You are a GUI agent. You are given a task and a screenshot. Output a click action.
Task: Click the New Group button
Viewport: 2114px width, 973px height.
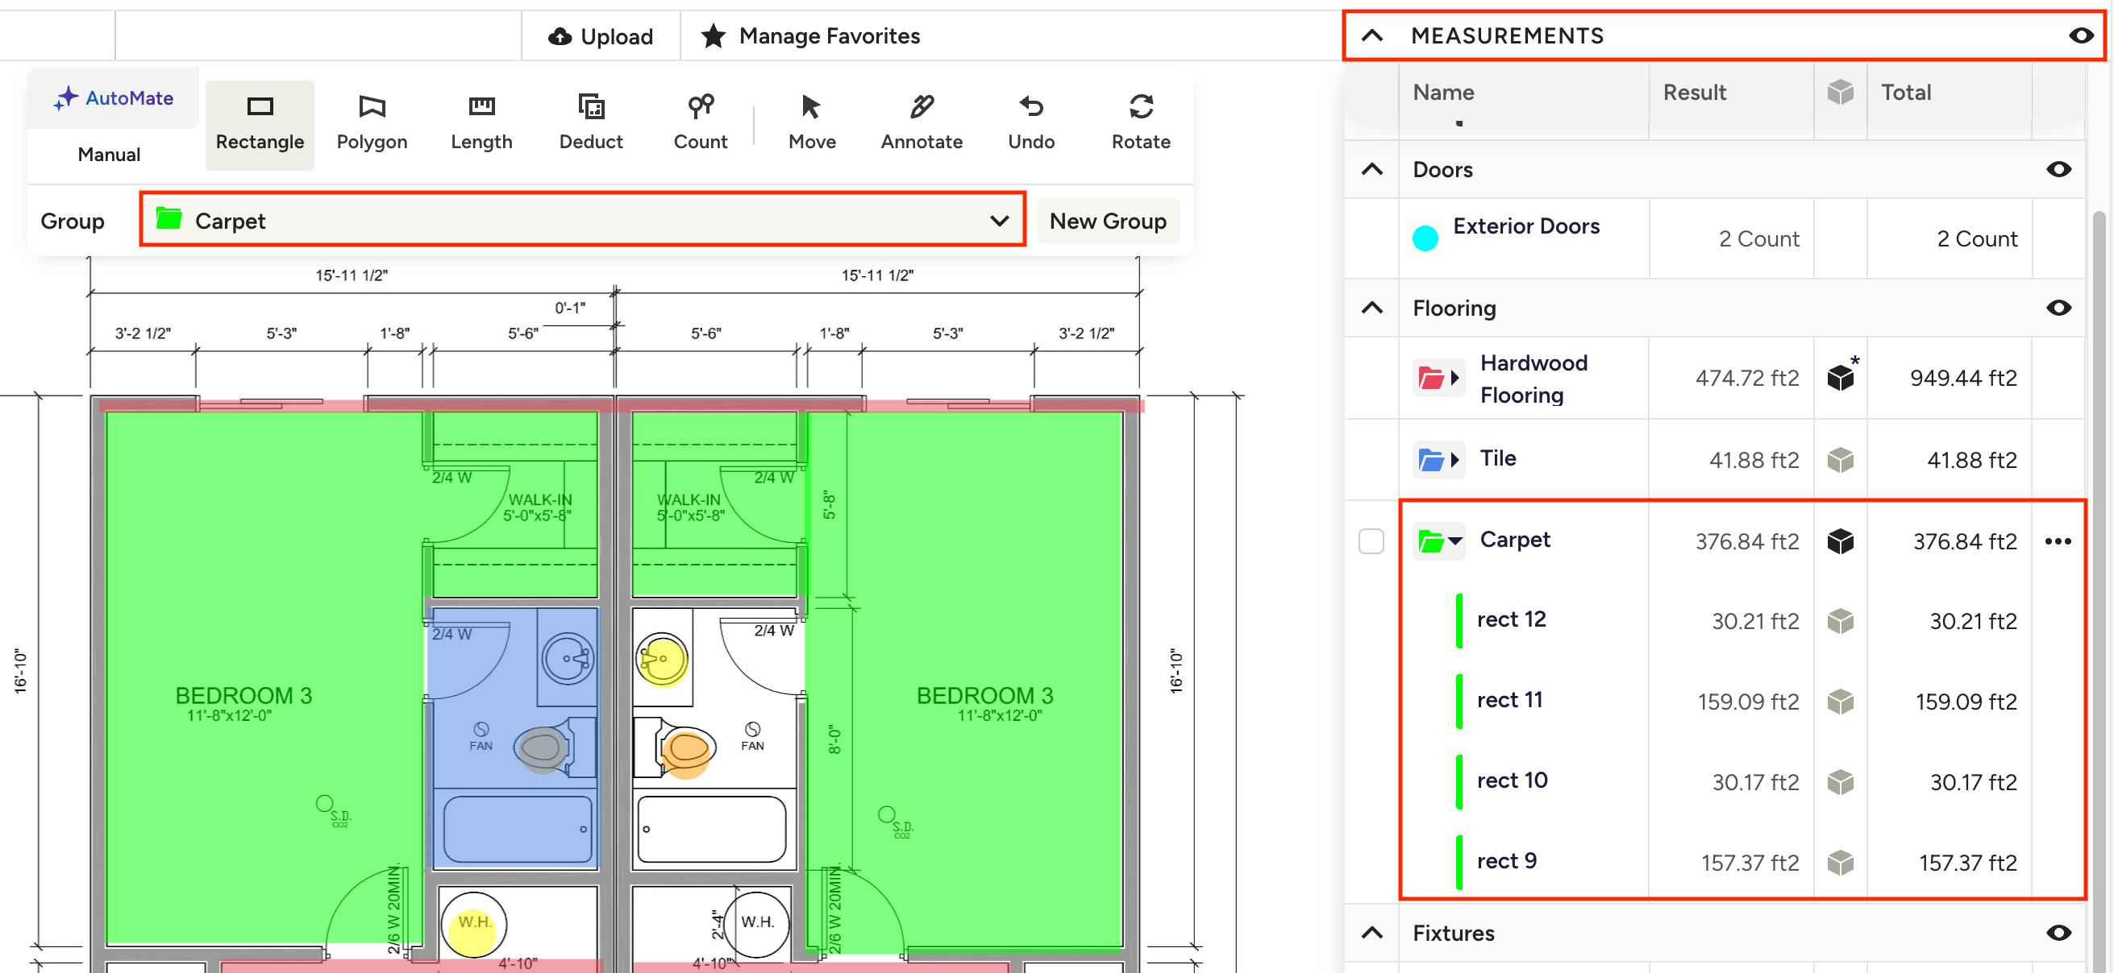[x=1107, y=221]
